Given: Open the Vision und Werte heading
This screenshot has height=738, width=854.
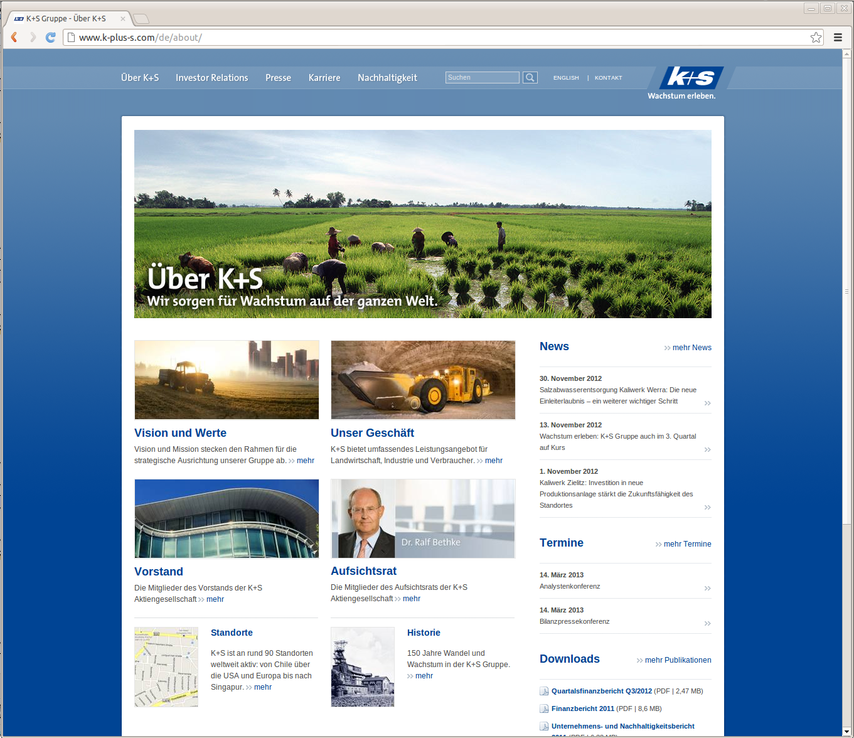Looking at the screenshot, I should point(180,433).
